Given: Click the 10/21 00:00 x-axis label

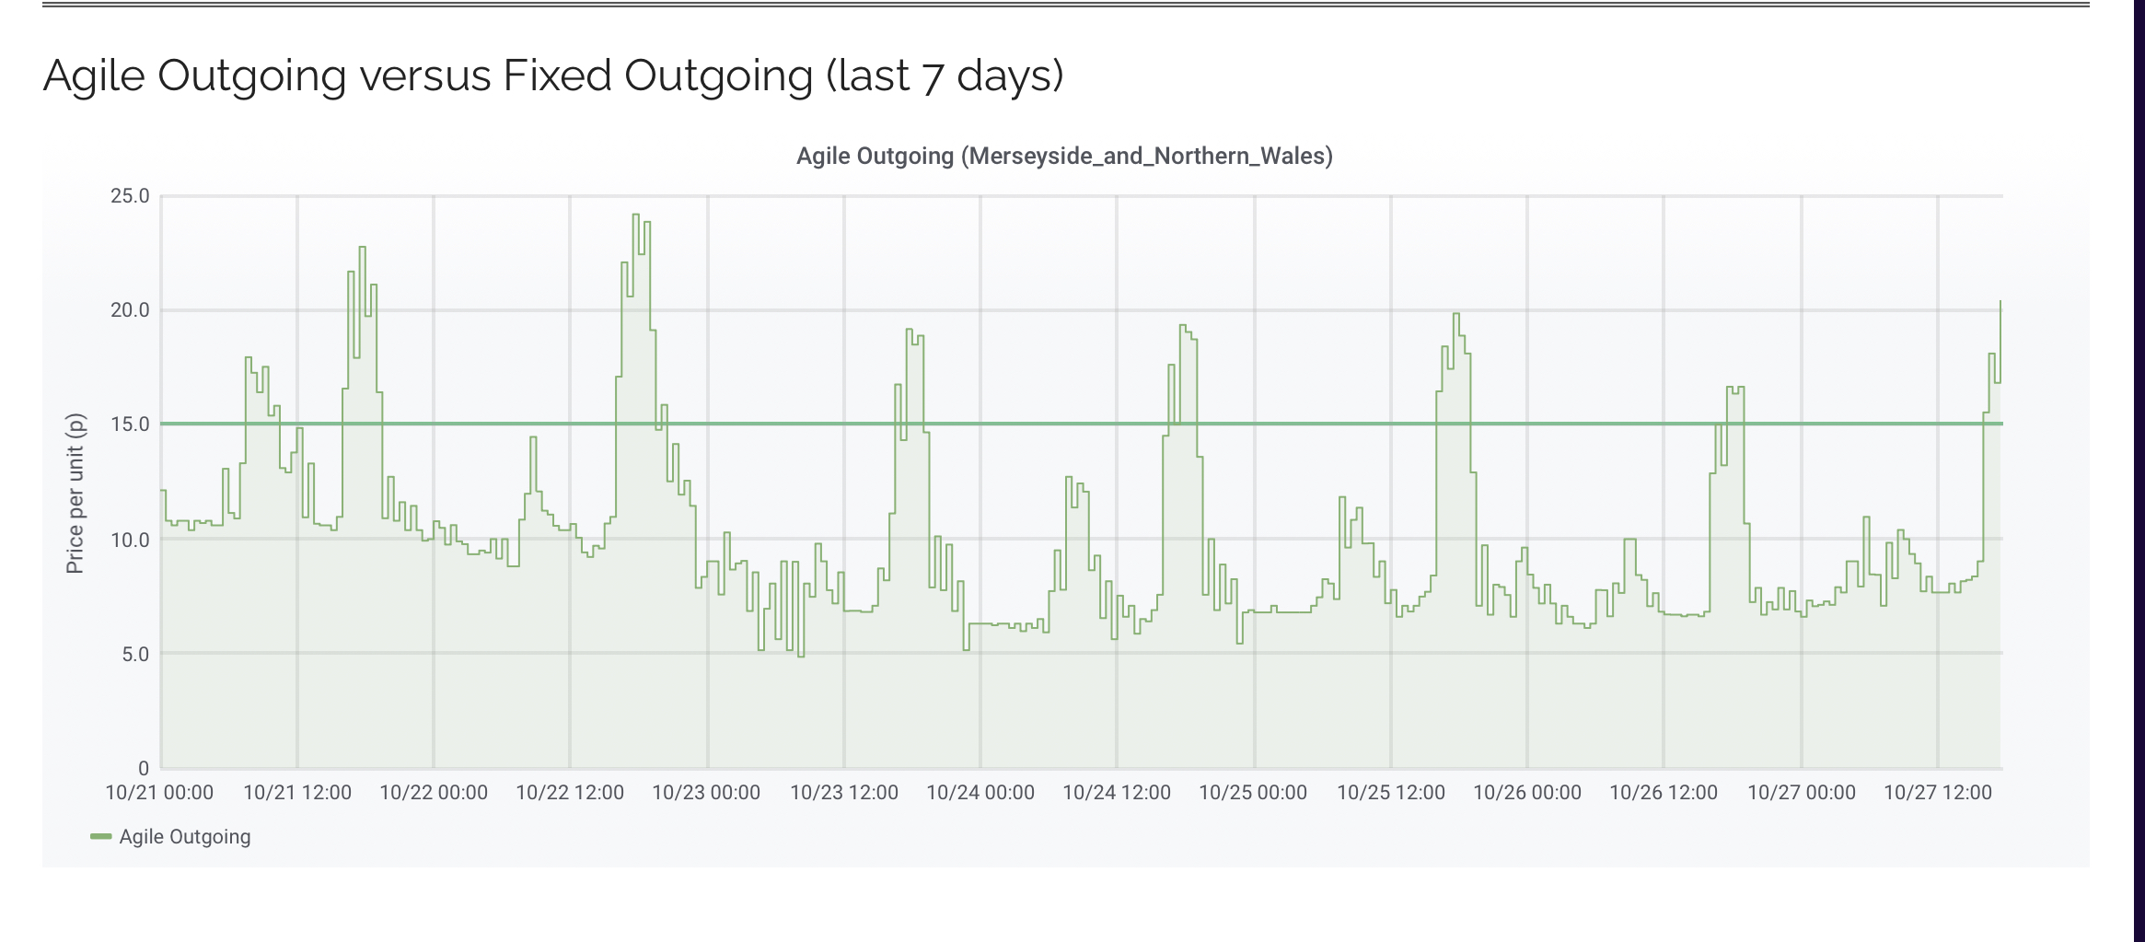Looking at the screenshot, I should point(159,793).
